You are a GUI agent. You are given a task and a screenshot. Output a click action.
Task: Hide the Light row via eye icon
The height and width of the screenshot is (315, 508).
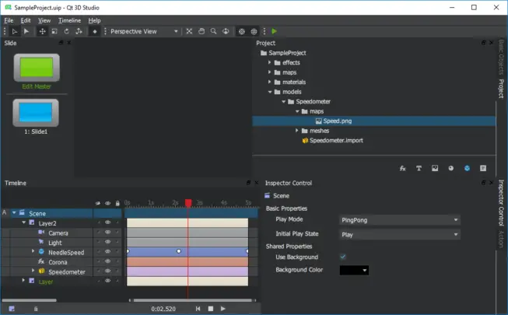(x=107, y=242)
